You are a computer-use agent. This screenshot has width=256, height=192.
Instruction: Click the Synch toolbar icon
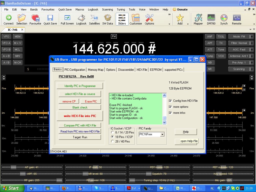pos(224,19)
